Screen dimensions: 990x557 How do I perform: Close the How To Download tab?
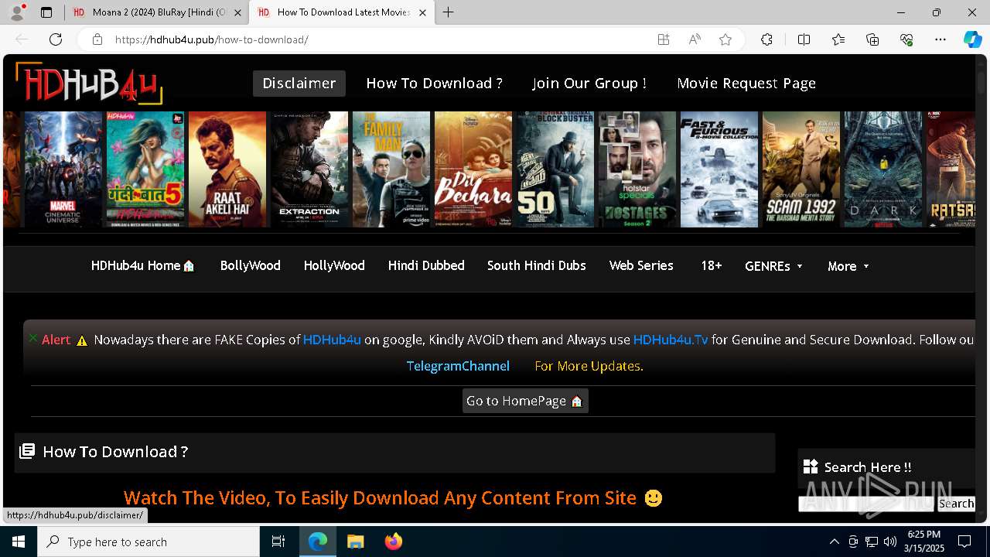click(422, 12)
